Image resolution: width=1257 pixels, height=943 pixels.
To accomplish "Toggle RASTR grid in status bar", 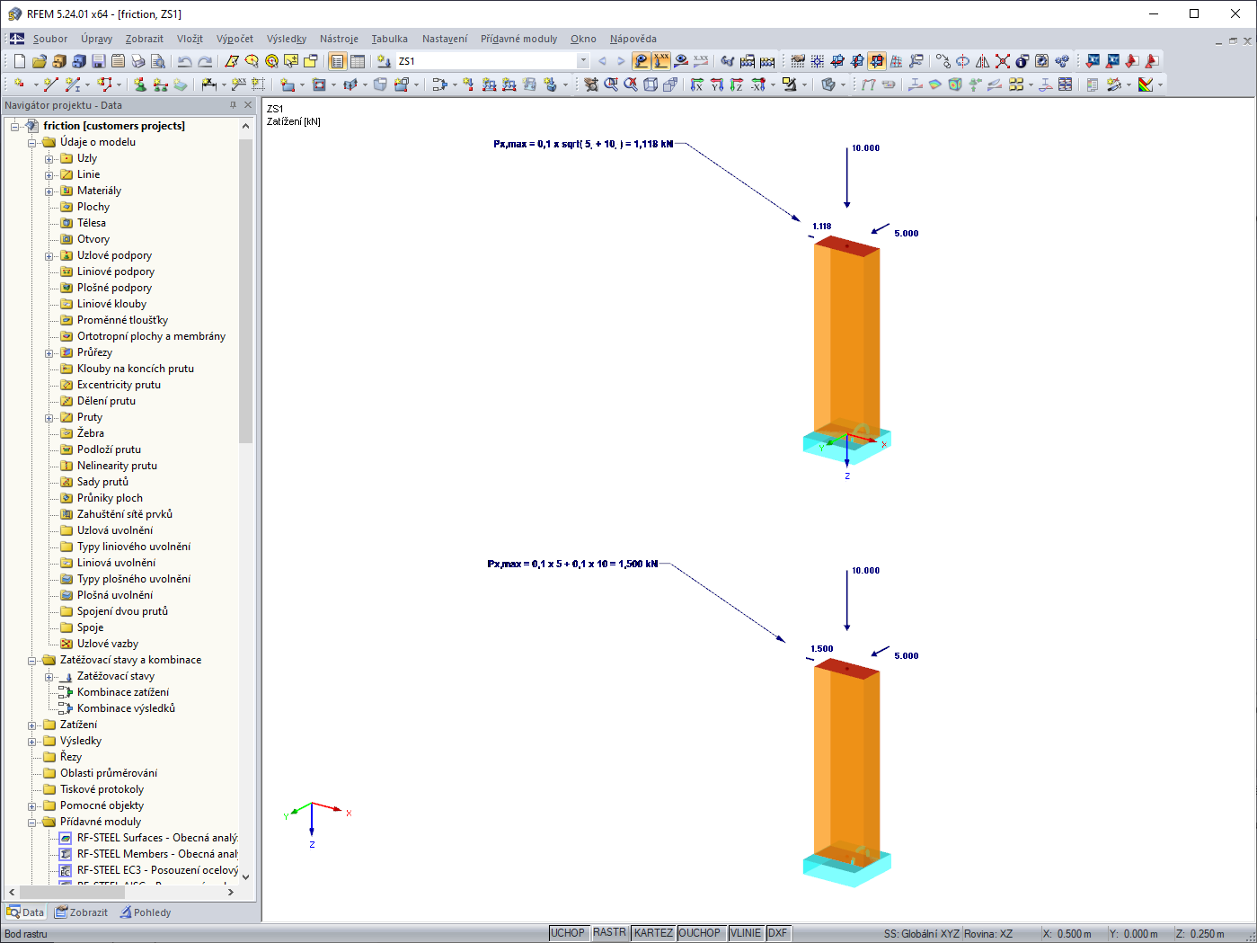I will click(x=609, y=933).
